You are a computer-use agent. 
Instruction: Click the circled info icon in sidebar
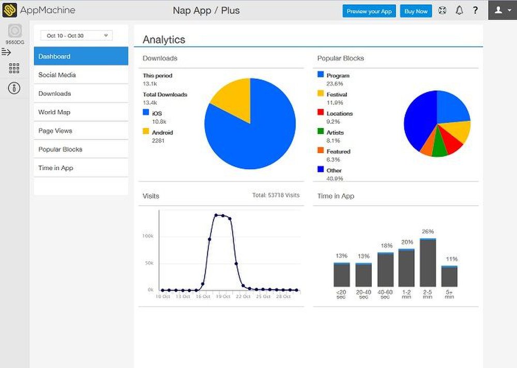point(14,88)
